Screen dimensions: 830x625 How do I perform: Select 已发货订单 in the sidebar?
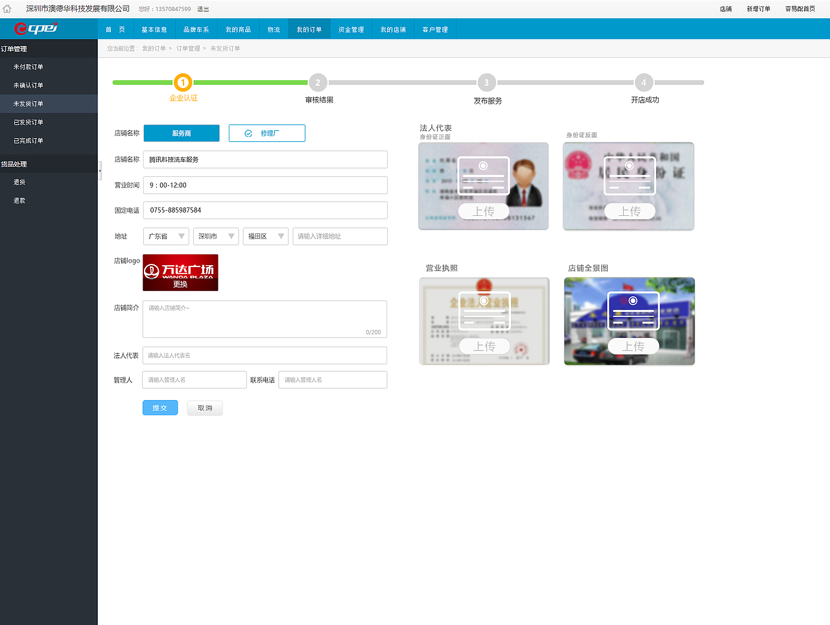click(x=49, y=122)
